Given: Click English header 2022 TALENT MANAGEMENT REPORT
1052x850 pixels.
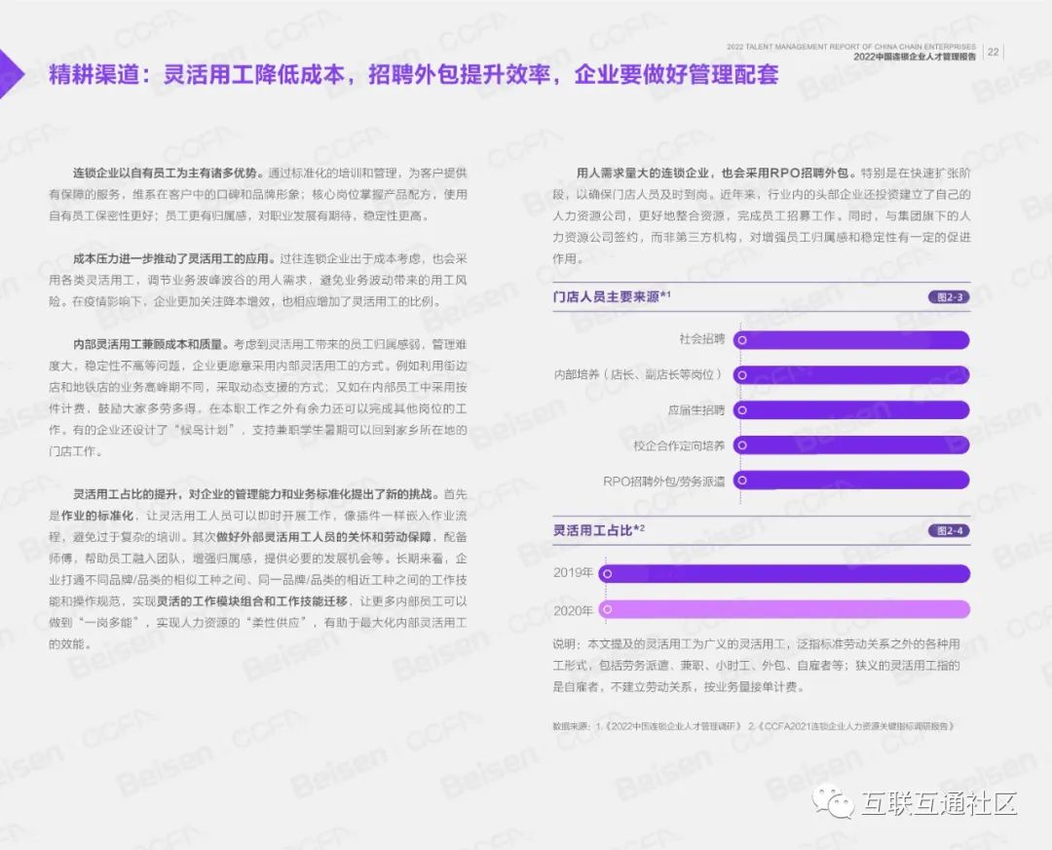Looking at the screenshot, I should [x=850, y=47].
